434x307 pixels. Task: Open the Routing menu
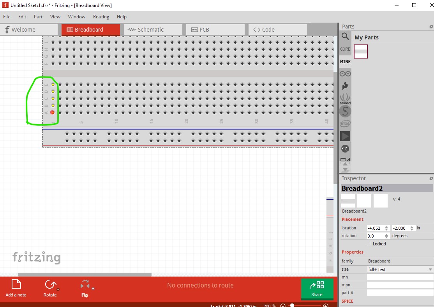[x=101, y=17]
